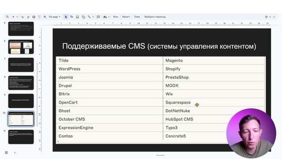Click the 'Magento' table cell
Viewport: 282px width, 159px height.
[x=214, y=61]
